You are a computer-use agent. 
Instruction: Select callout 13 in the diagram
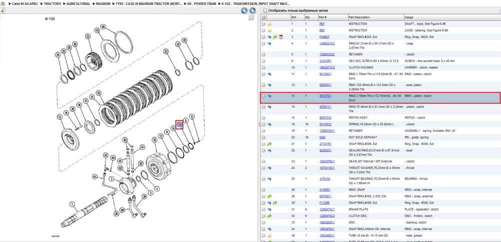point(179,124)
